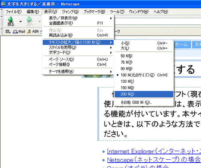The width and height of the screenshot is (201, 168).
Task: Open the Help menu (ヘルプ)
Action: click(160, 12)
